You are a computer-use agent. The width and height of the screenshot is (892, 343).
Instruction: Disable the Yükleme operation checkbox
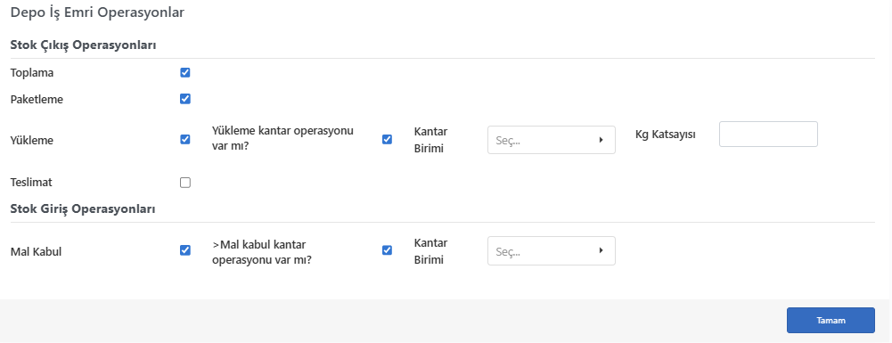pos(184,139)
